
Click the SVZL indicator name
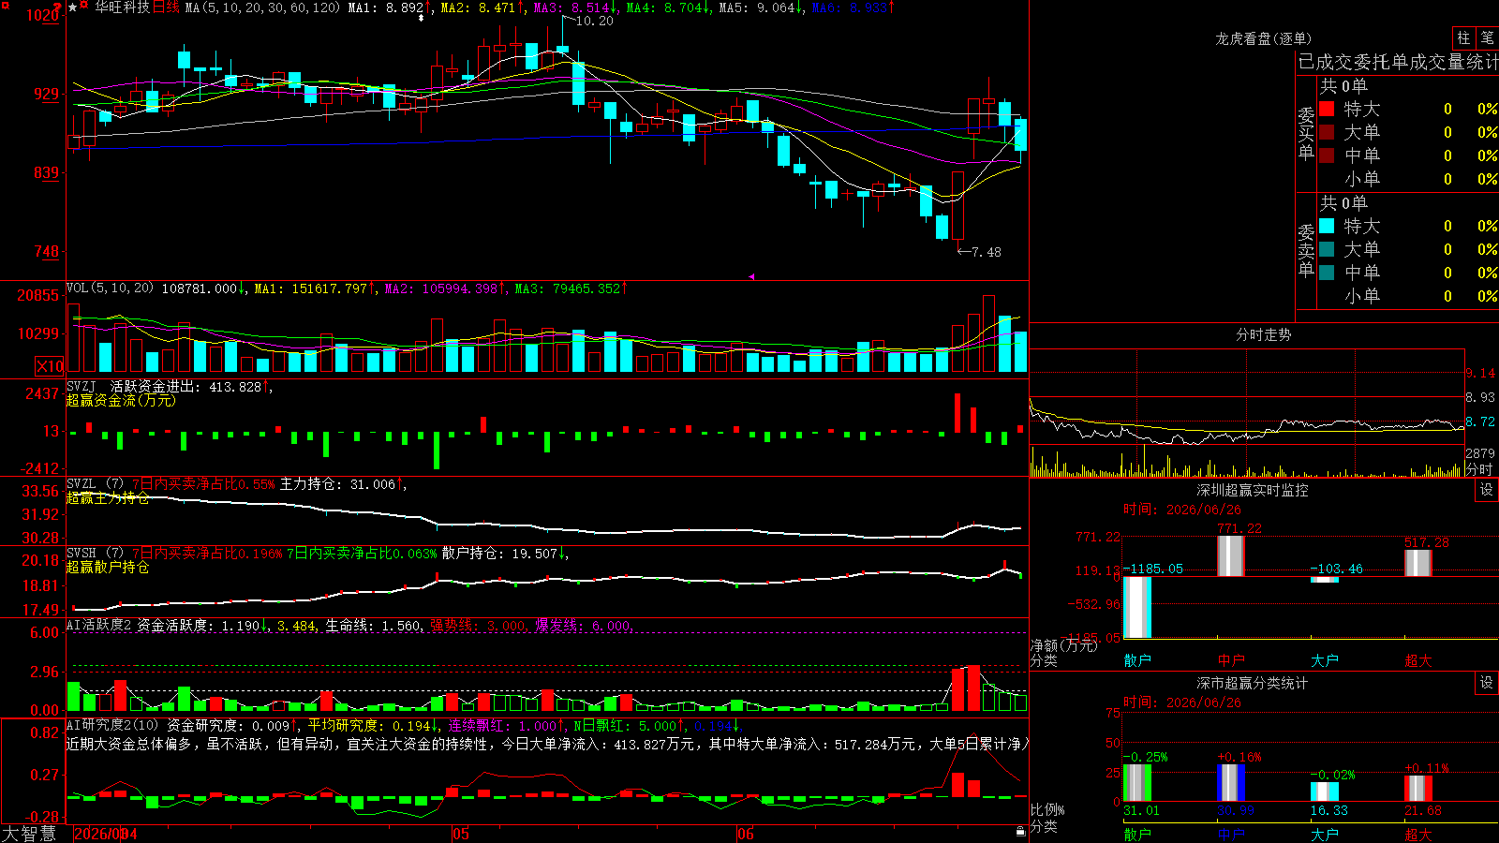81,484
